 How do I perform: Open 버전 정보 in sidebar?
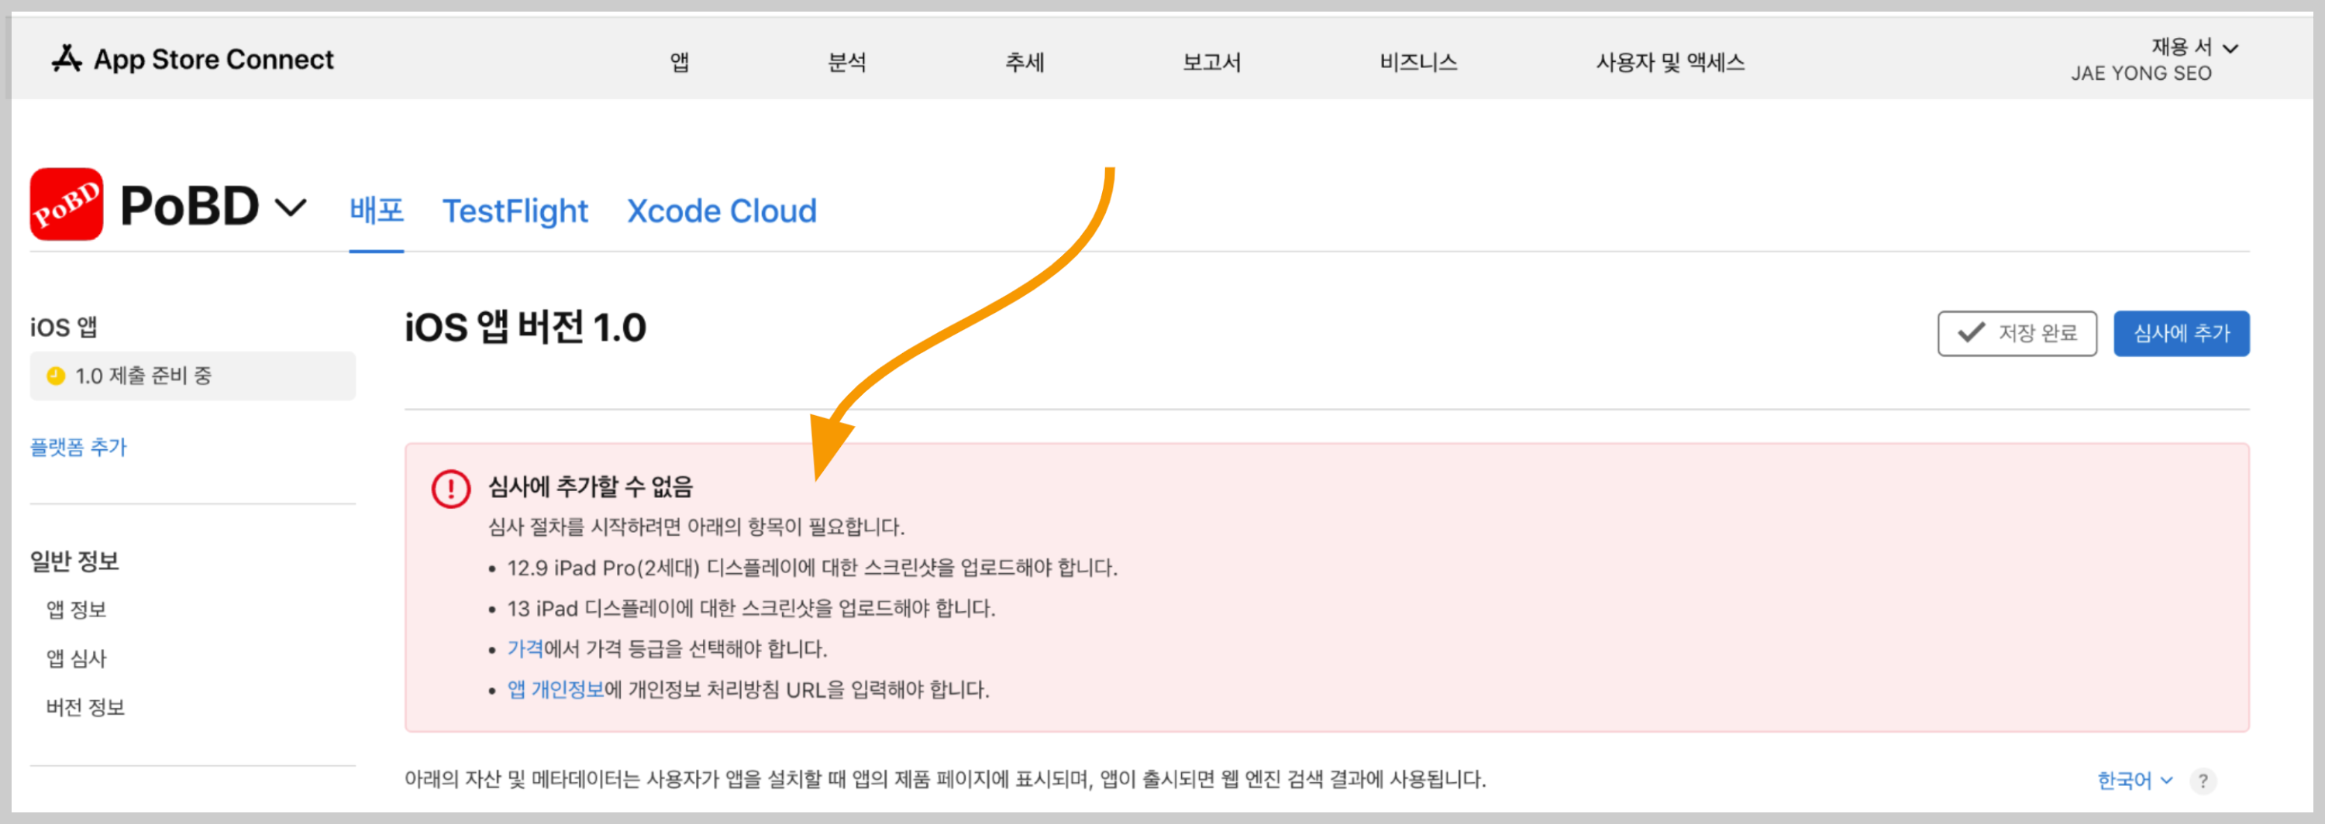(86, 708)
